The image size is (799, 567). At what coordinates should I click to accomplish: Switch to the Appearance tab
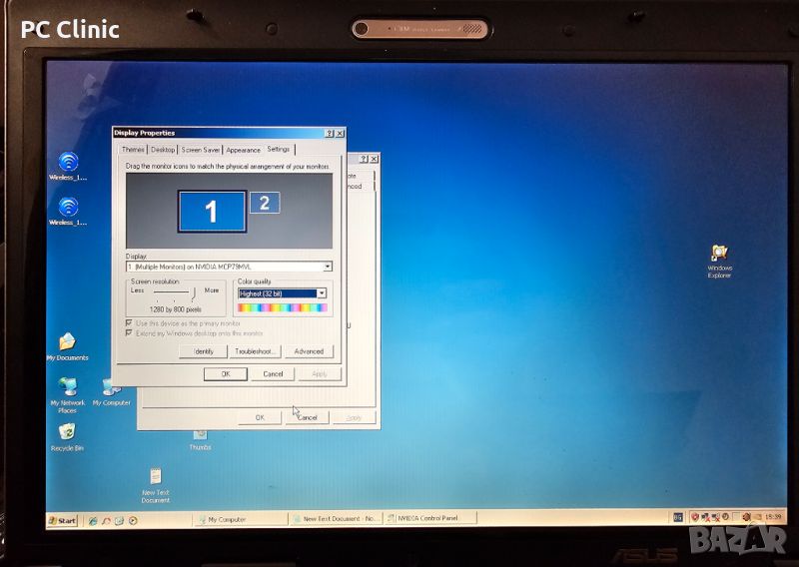pos(243,150)
